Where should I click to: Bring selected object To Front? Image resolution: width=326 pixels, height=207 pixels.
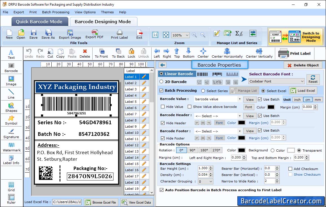click(x=101, y=53)
